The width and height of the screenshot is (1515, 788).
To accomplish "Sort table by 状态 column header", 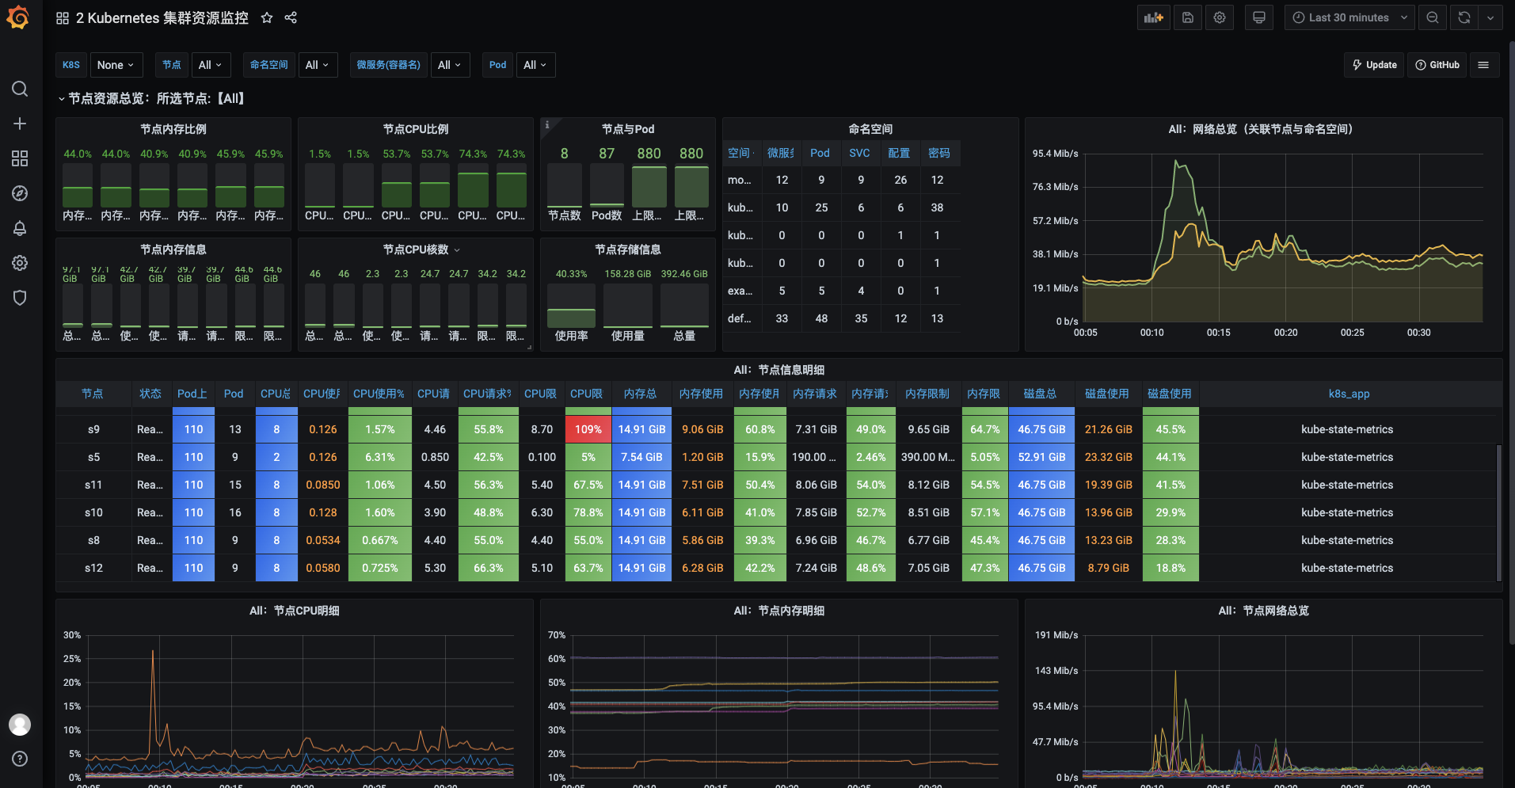I will 150,394.
